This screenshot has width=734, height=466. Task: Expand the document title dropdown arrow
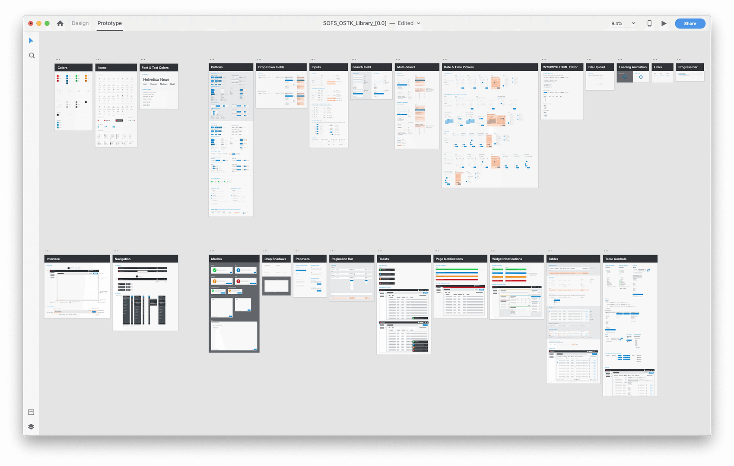click(418, 23)
